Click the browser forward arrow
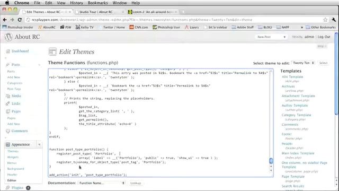This screenshot has width=339, height=191. click(x=12, y=20)
